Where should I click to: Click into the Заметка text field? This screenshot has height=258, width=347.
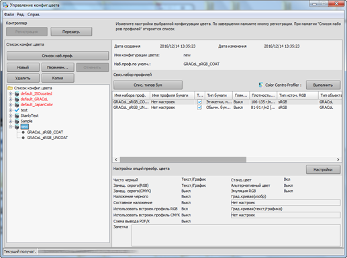click(x=236, y=235)
